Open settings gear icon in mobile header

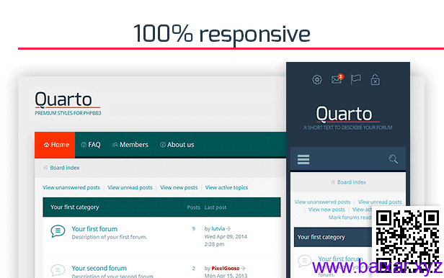coord(317,79)
